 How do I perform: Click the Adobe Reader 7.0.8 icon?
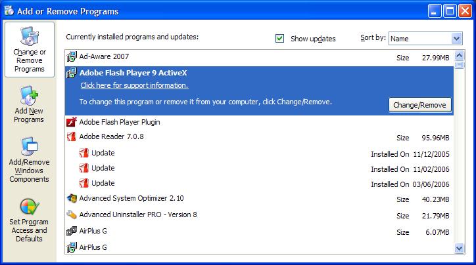[72, 137]
